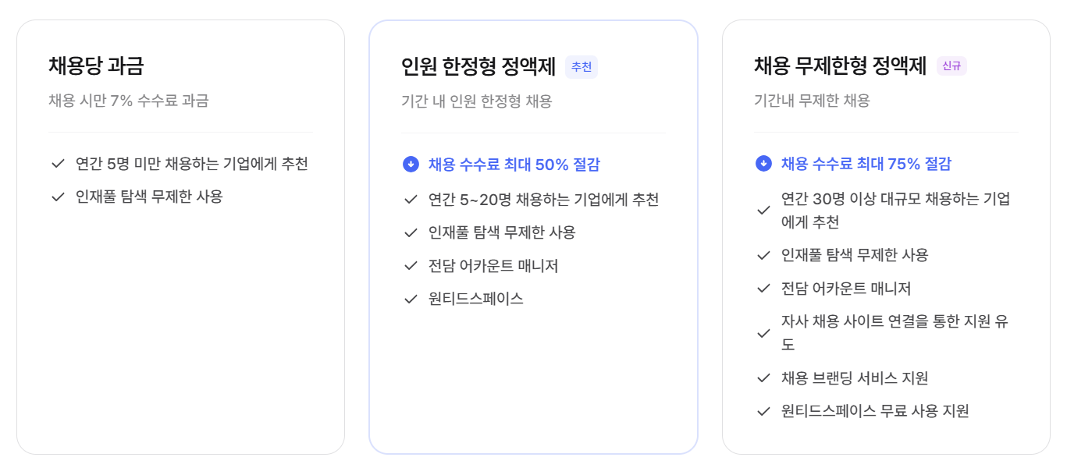Click the blue down-arrow icon beside 75% 절감
Image resolution: width=1067 pixels, height=475 pixels.
[763, 164]
